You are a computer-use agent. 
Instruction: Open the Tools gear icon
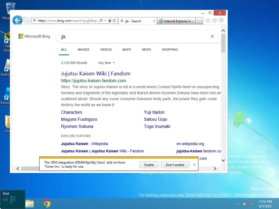coord(221,20)
